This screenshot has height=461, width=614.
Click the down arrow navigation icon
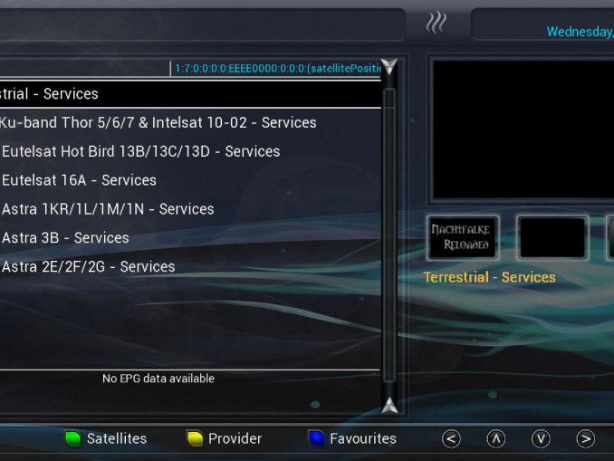[x=541, y=439]
